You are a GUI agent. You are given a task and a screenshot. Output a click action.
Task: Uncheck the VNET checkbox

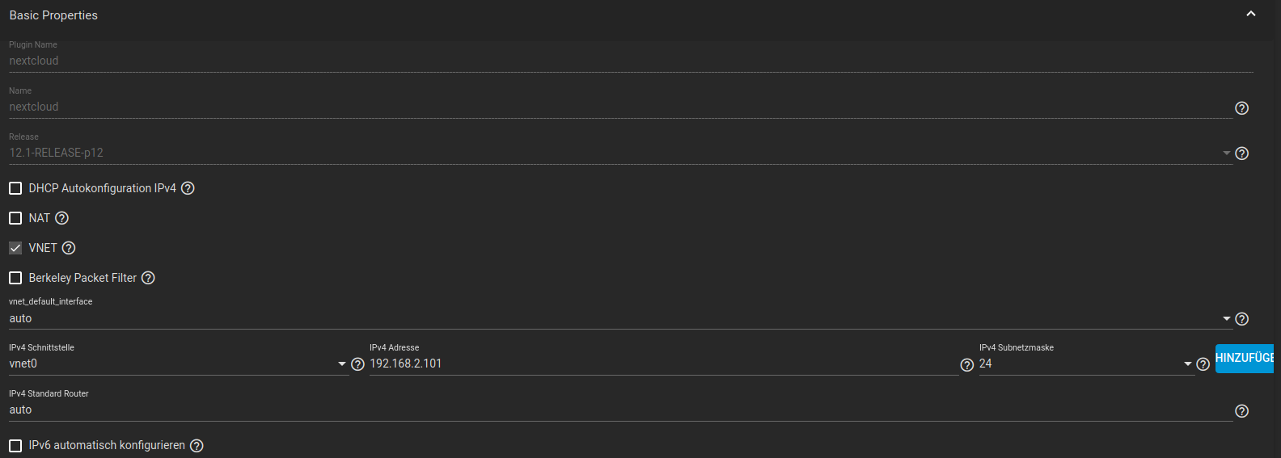tap(15, 248)
